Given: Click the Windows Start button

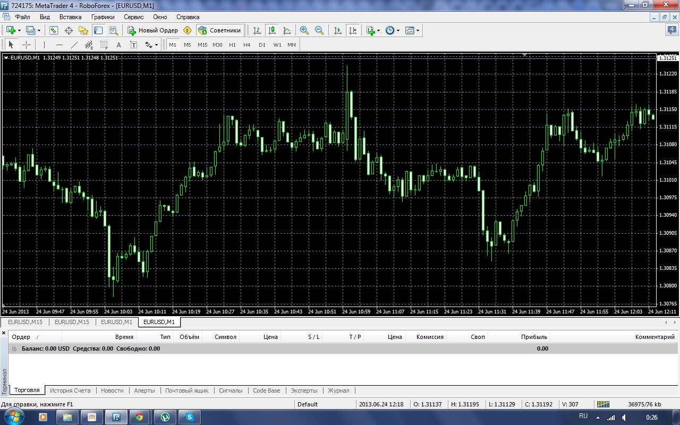Looking at the screenshot, I should [14, 416].
